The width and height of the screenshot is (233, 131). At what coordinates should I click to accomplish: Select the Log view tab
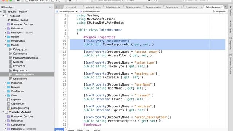tap(88, 130)
